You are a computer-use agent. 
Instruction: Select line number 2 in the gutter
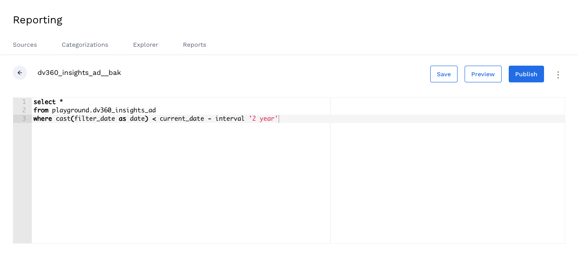coord(24,110)
